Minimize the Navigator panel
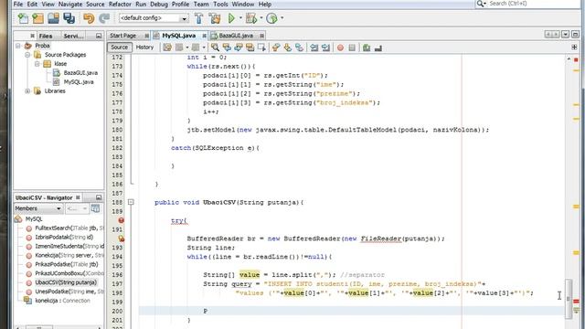The width and height of the screenshot is (585, 329). click(99, 197)
